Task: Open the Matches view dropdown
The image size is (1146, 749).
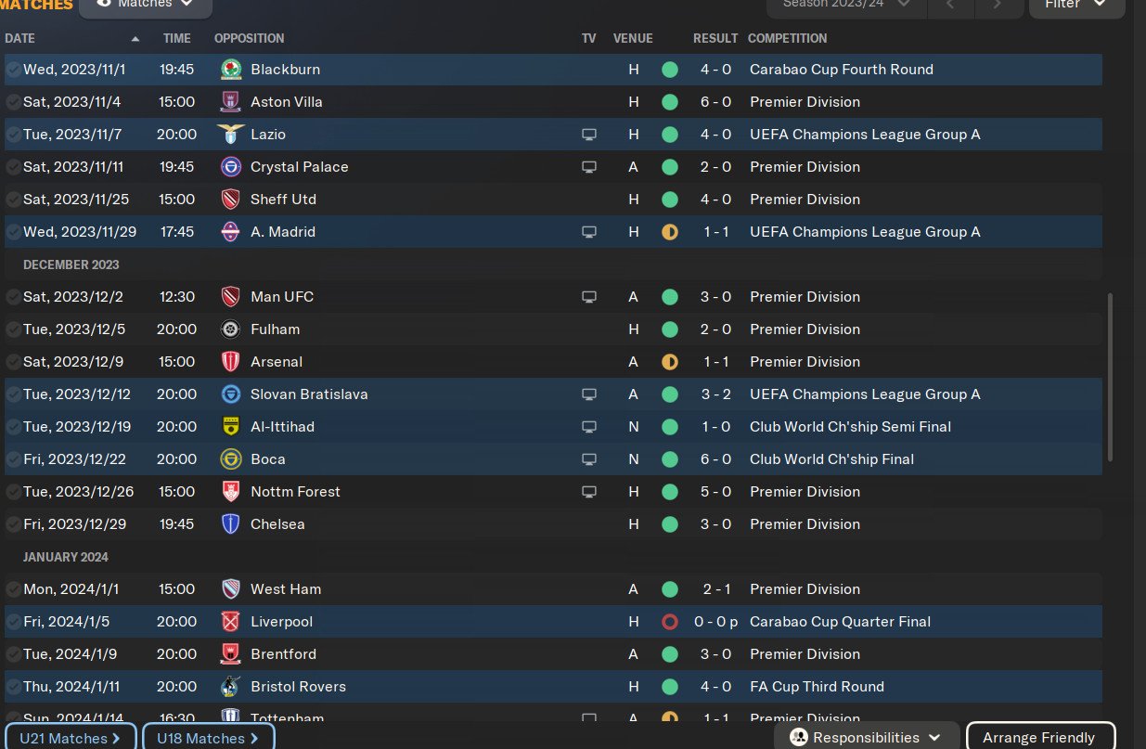Action: 146,5
